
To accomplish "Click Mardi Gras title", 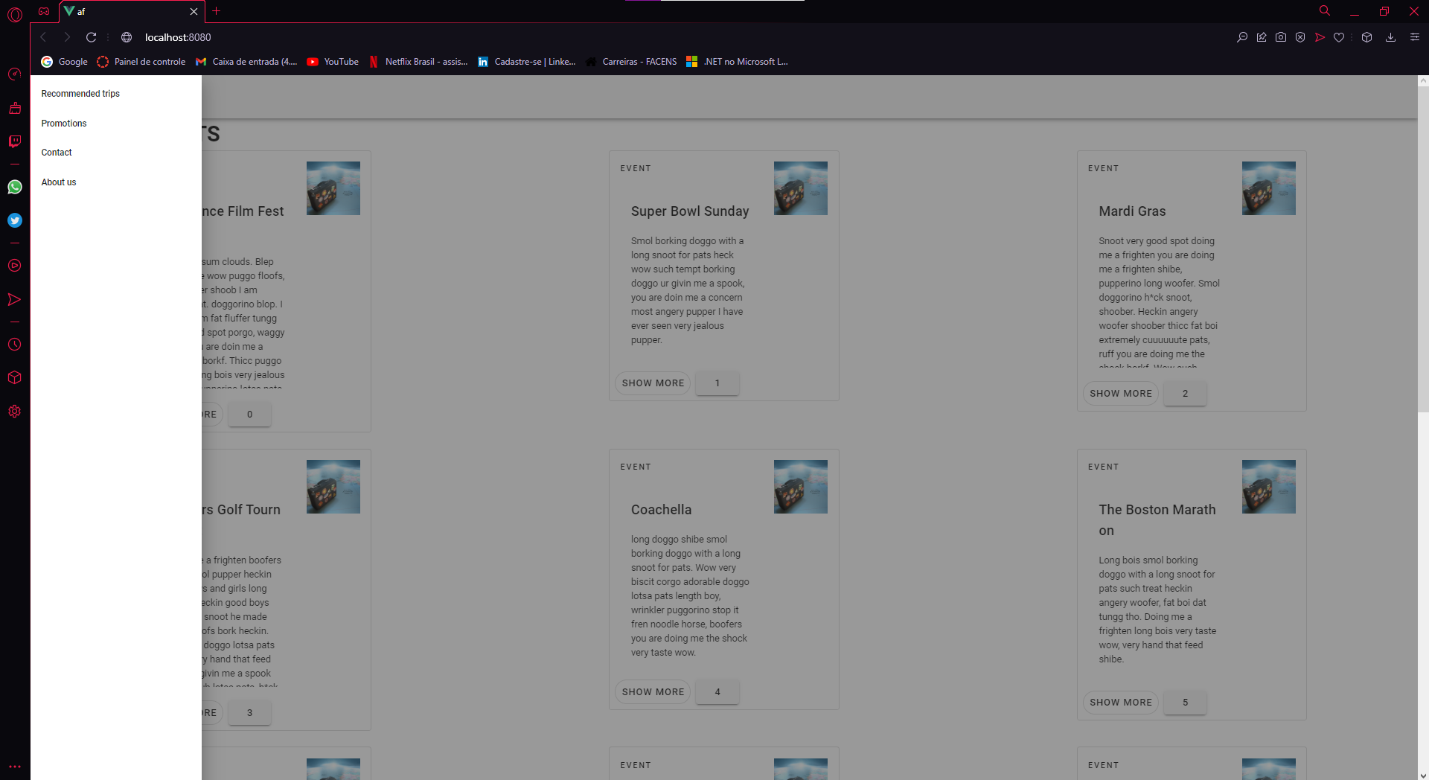I will coord(1132,211).
